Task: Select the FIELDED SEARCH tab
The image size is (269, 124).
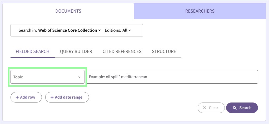Action: coord(33,51)
